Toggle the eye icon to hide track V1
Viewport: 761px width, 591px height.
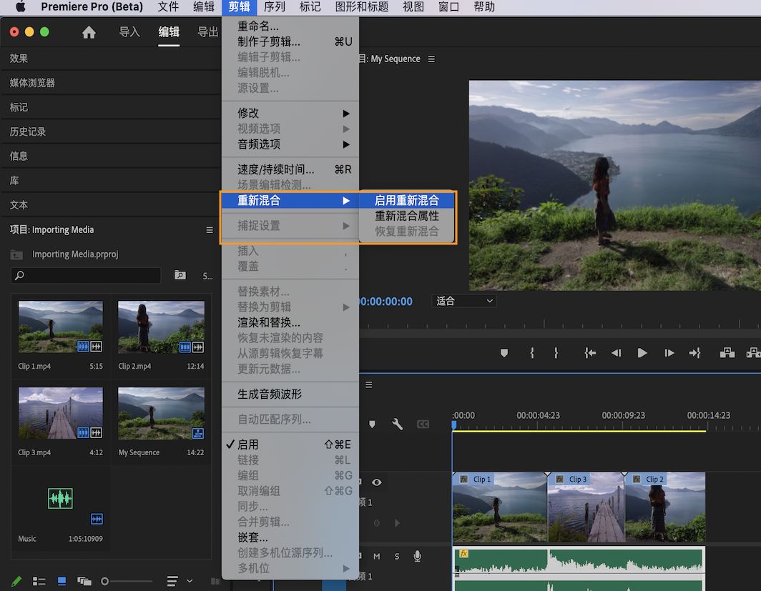pos(377,482)
